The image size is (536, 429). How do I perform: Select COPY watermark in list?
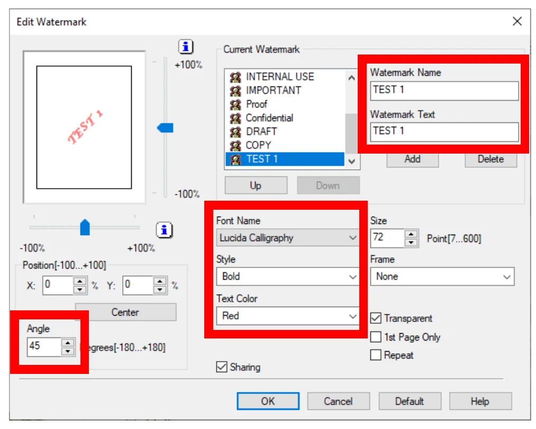click(x=285, y=145)
